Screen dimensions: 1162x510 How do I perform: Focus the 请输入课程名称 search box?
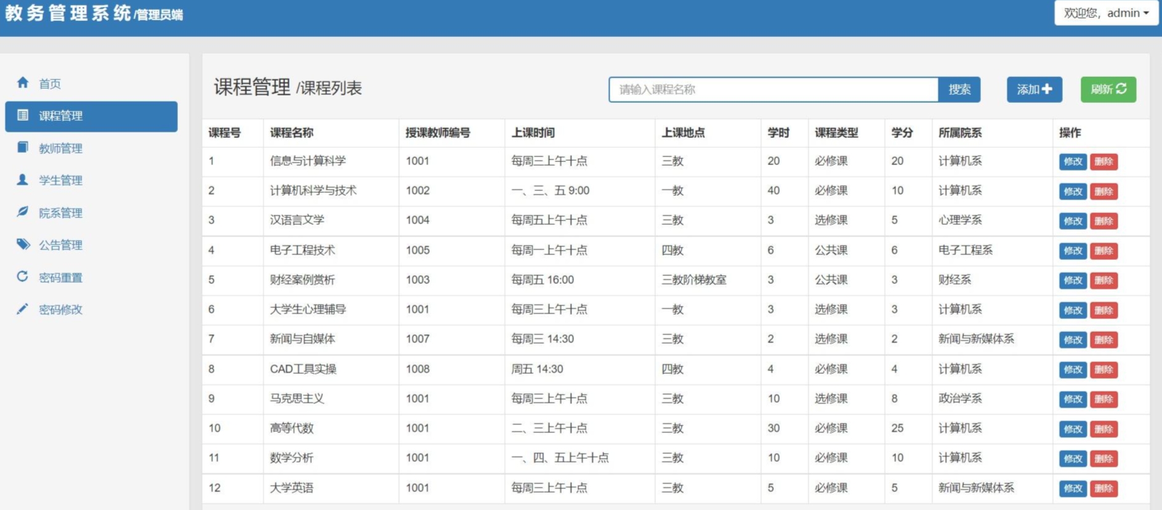pyautogui.click(x=773, y=89)
